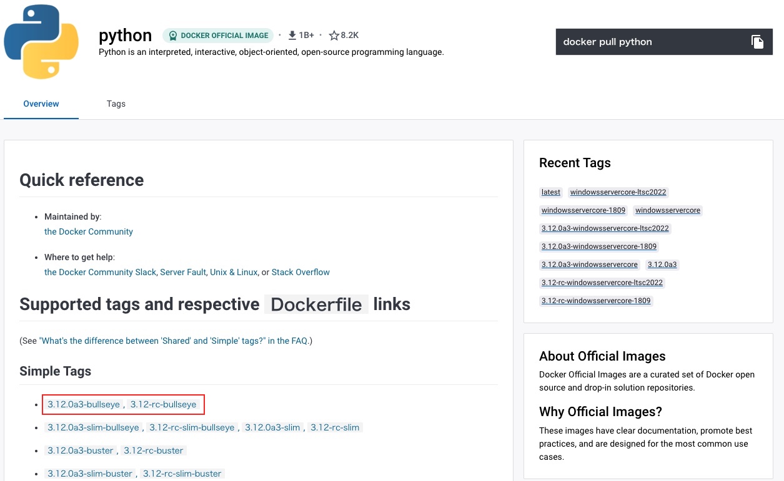The image size is (784, 481).
Task: Click the 3.12.0a3-bullseye tag link
Action: (x=84, y=404)
